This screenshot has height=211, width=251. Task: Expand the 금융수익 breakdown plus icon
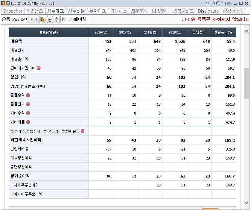[28, 95]
